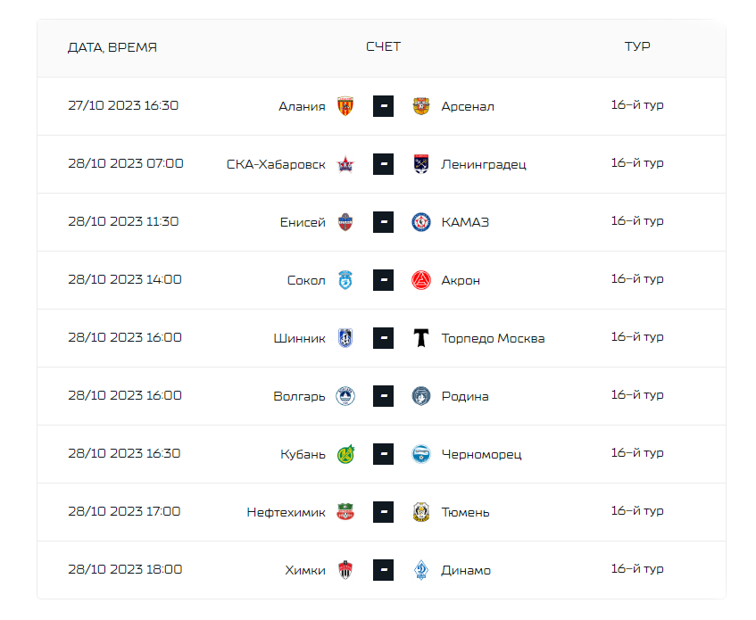The image size is (756, 620).
Task: Click the КАМАЗ round badge
Action: click(421, 222)
